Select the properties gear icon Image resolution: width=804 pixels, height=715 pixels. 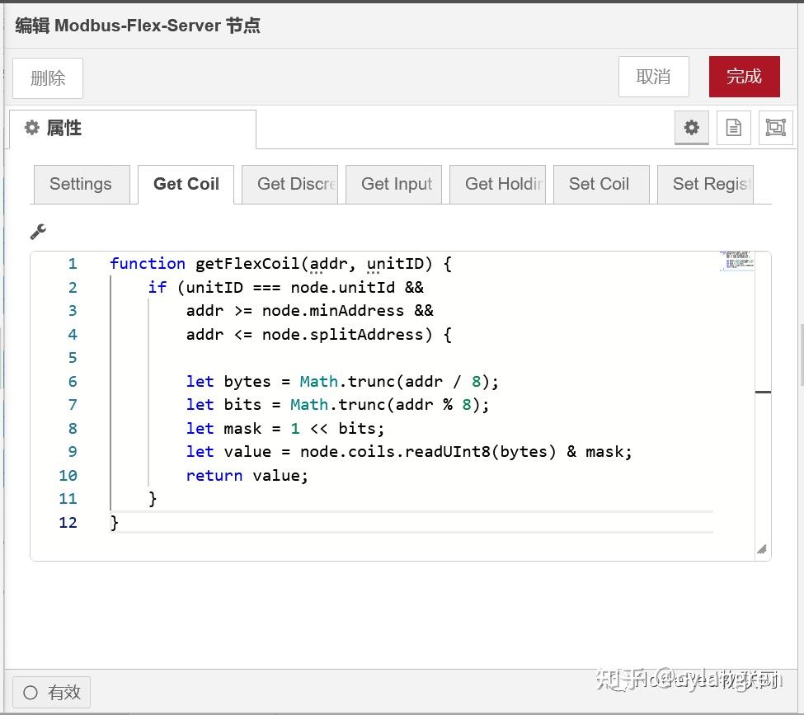coord(691,128)
